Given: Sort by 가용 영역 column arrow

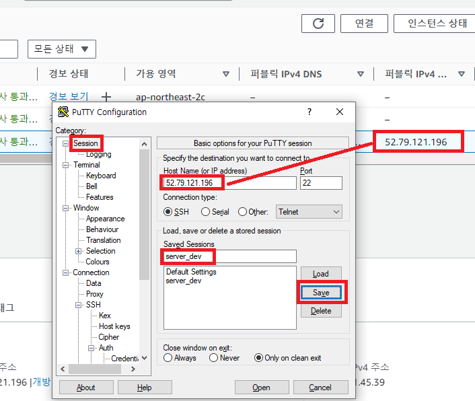Looking at the screenshot, I should pos(226,74).
